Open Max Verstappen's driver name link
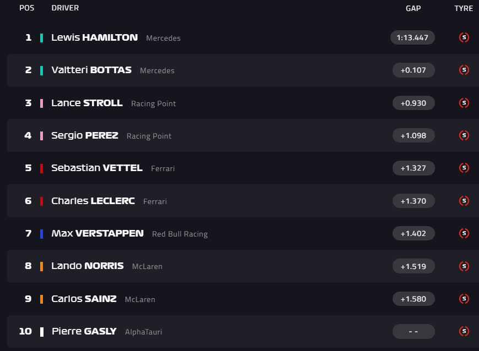The image size is (479, 351). tap(97, 233)
